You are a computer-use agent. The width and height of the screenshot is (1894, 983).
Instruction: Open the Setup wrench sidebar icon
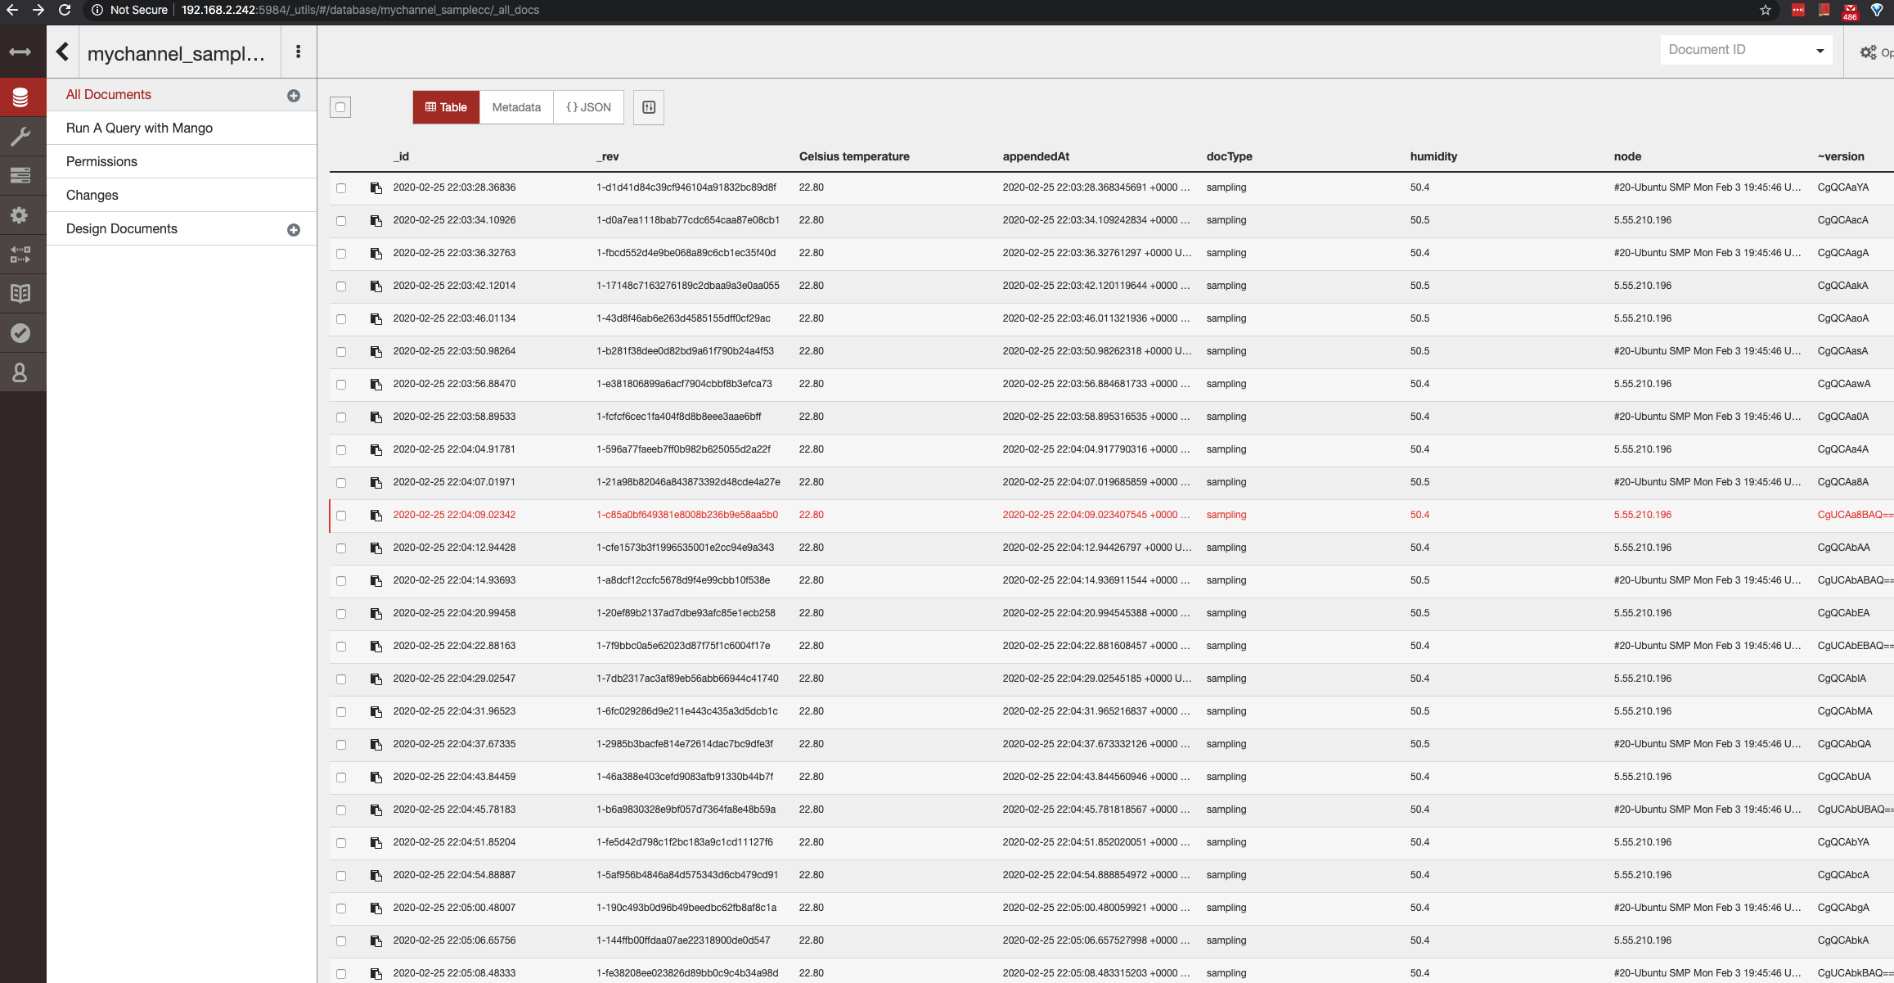(20, 136)
